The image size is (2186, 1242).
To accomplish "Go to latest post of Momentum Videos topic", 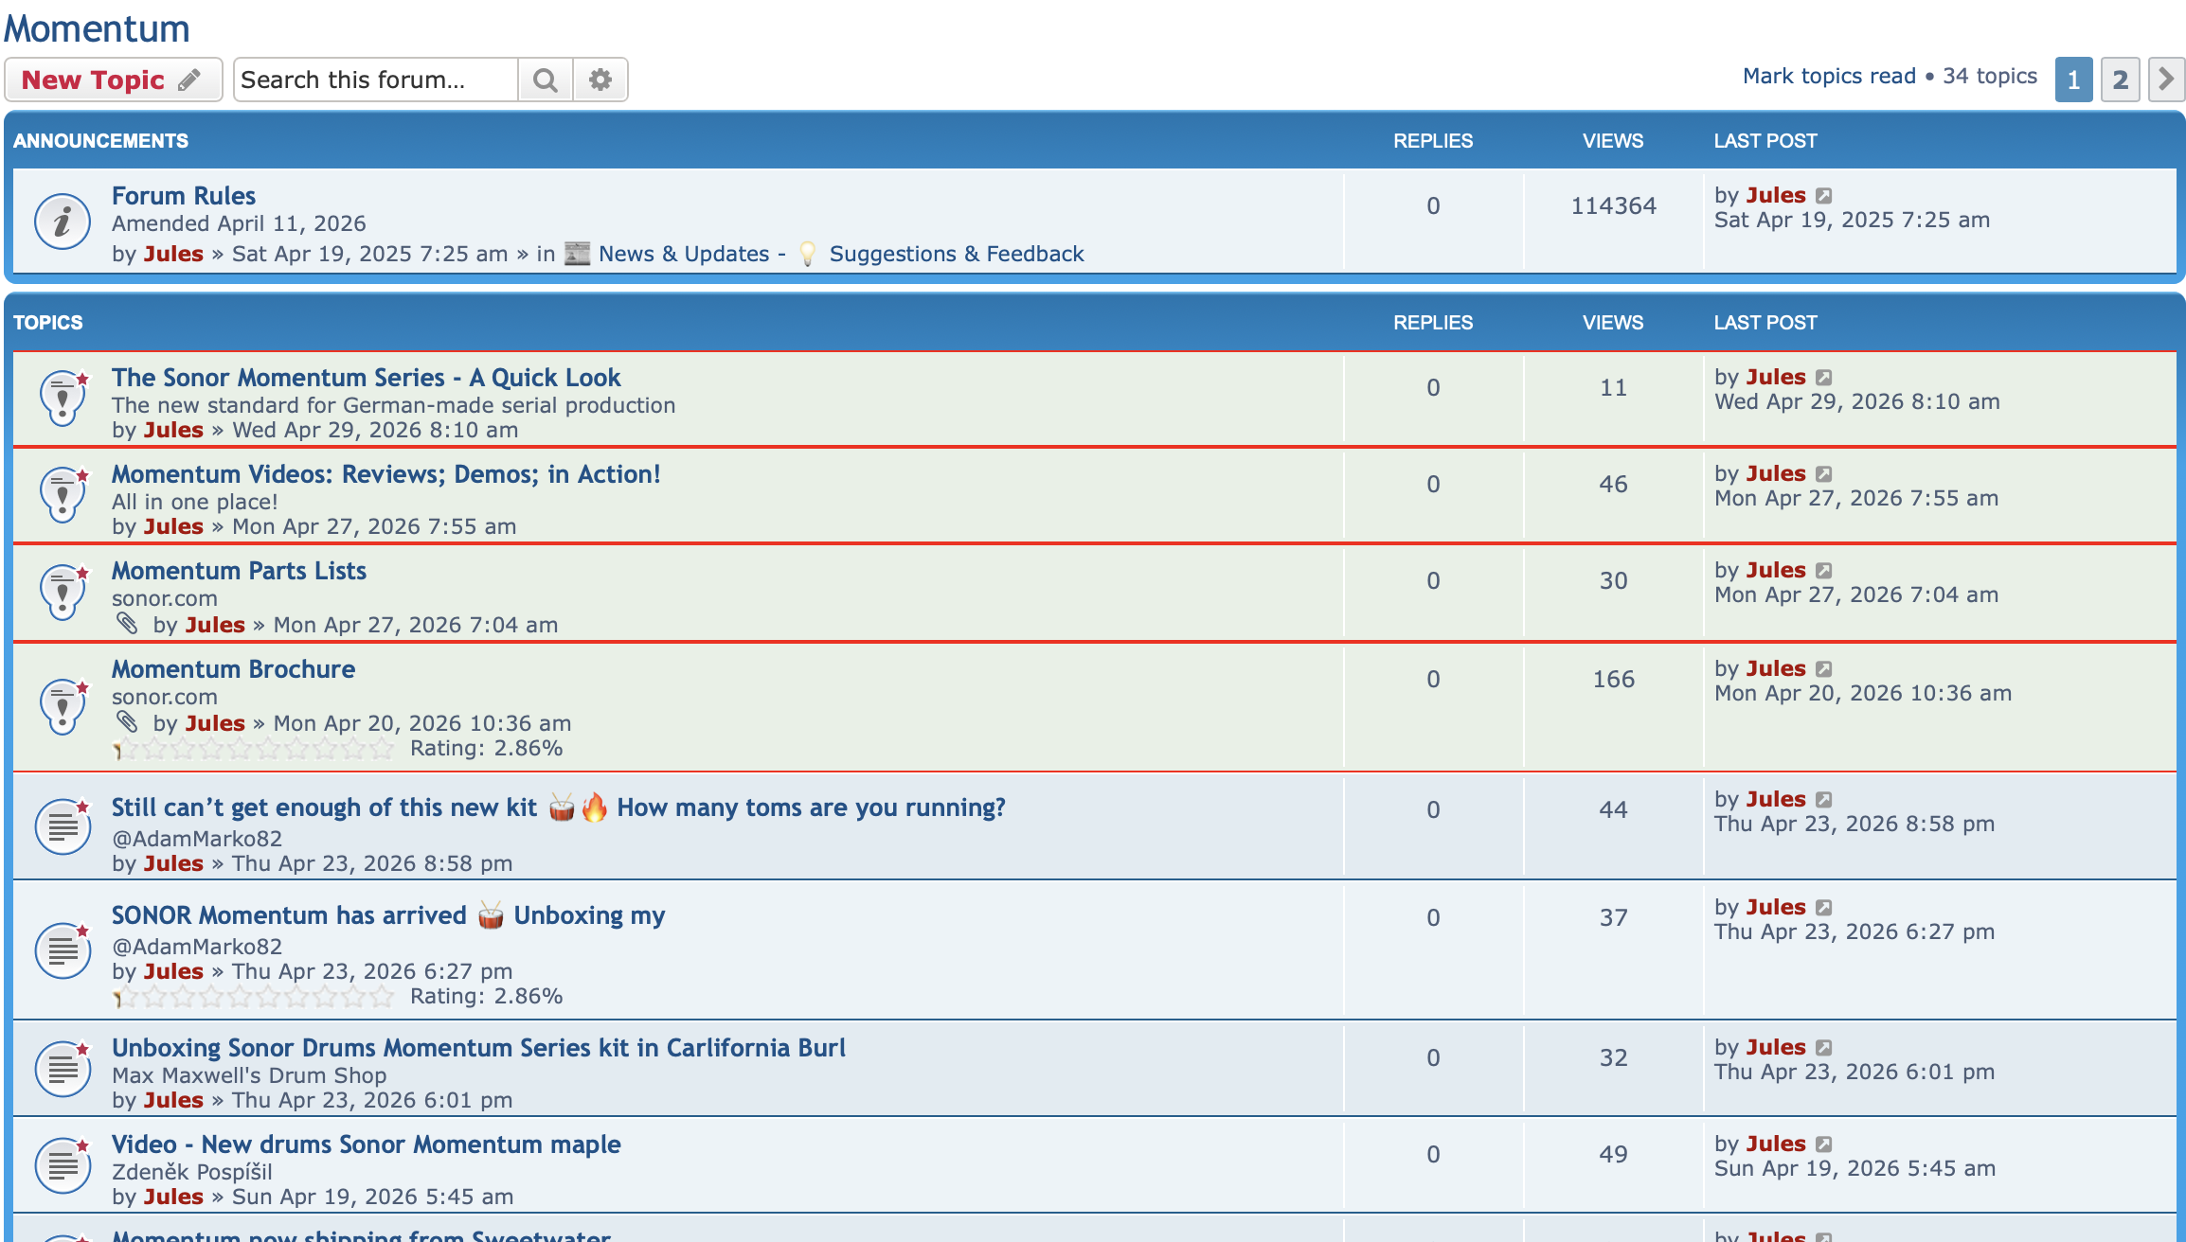I will [1824, 474].
